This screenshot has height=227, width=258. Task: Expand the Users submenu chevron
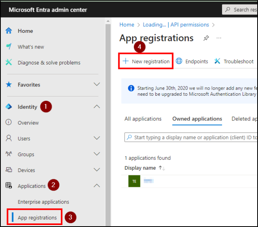[x=97, y=138]
